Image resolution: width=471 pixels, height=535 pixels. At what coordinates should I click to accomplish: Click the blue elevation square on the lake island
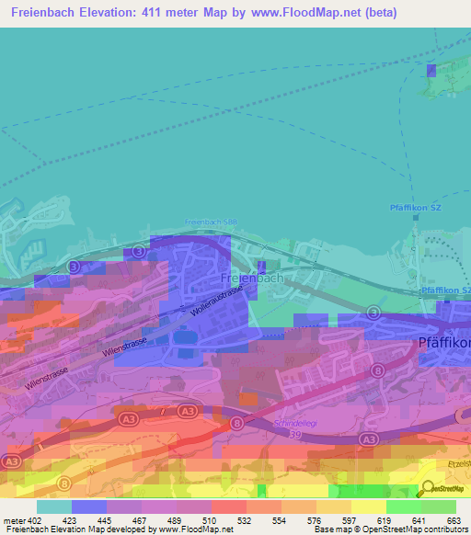coord(431,71)
